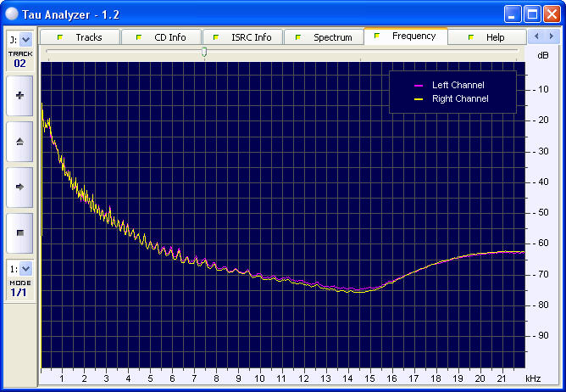Screen dimensions: 566x392
Task: Expand the mode speed dropdown
Action: (x=25, y=268)
